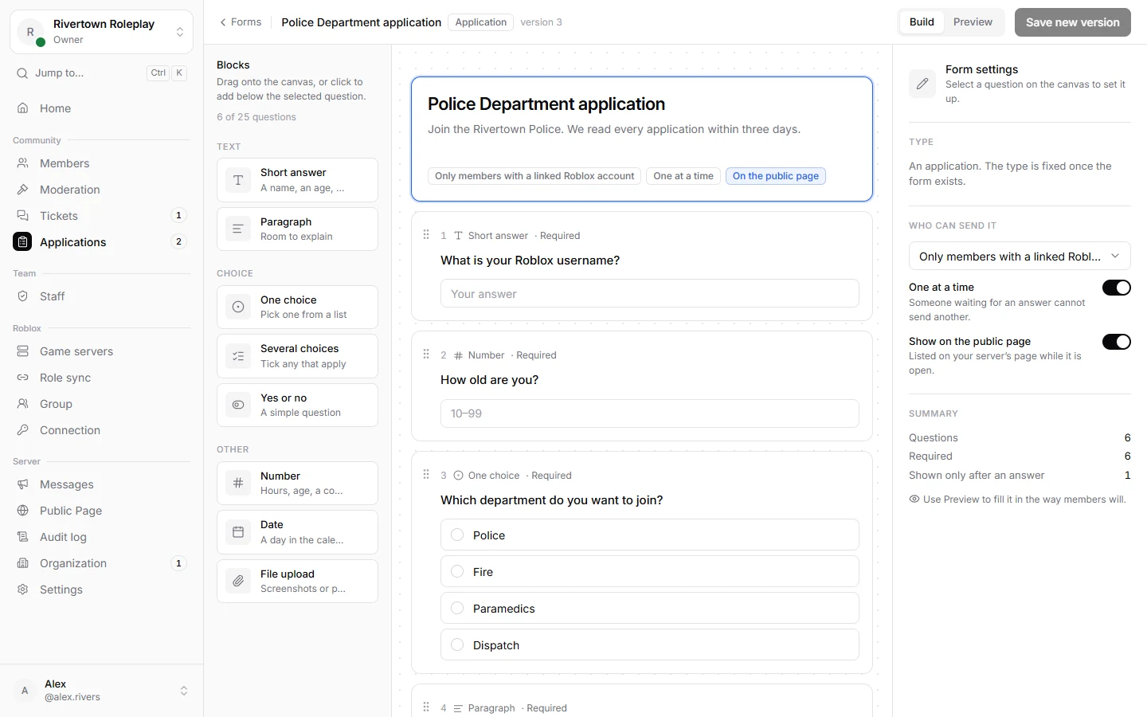Click the Shown only after an answer row
This screenshot has width=1147, height=717.
(1020, 475)
